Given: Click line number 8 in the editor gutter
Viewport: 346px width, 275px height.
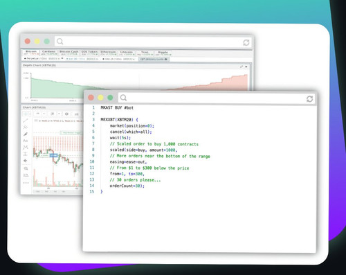Looking at the screenshot, I should 93,150.
